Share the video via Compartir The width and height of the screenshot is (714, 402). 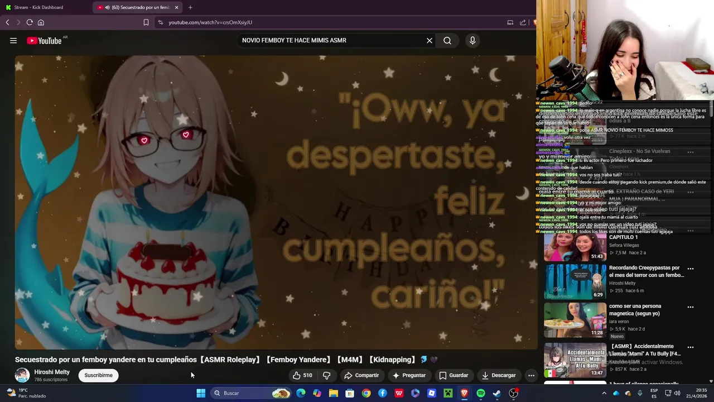click(361, 375)
